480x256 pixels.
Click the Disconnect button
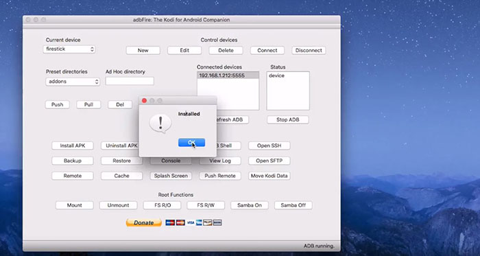(x=309, y=51)
